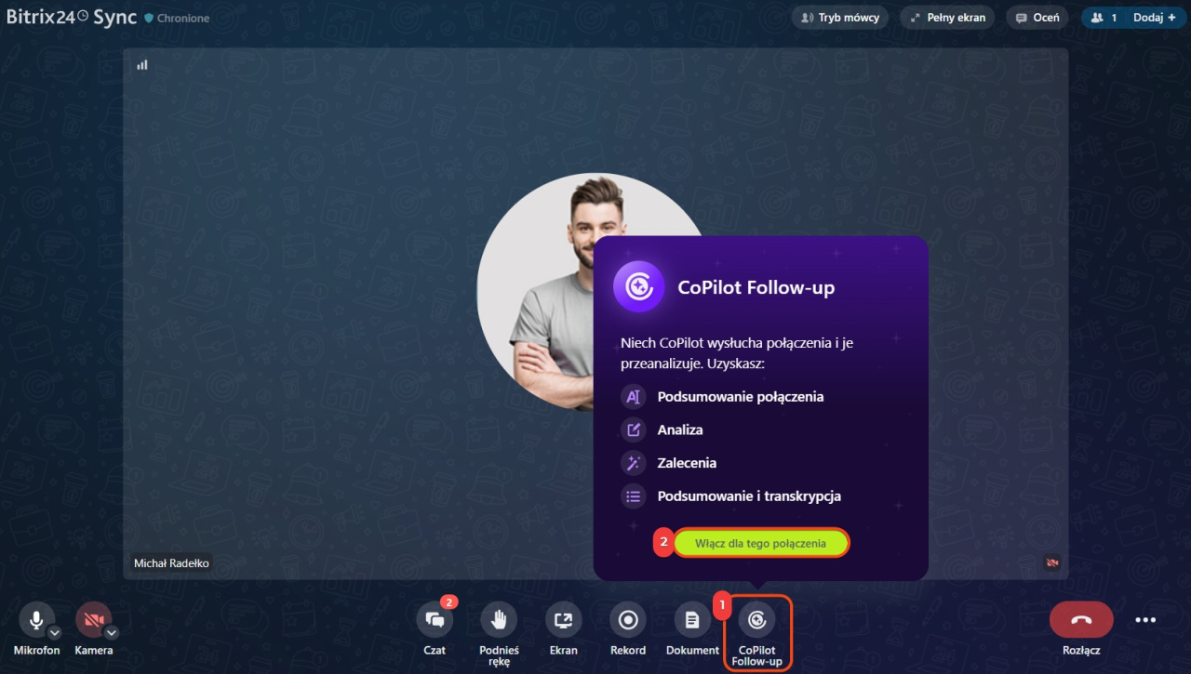This screenshot has height=674, width=1191.
Task: Select the Analiza text
Action: click(680, 430)
